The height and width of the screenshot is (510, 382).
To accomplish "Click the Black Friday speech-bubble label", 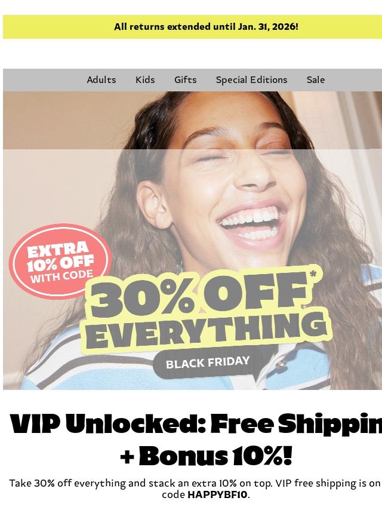I will click(208, 362).
